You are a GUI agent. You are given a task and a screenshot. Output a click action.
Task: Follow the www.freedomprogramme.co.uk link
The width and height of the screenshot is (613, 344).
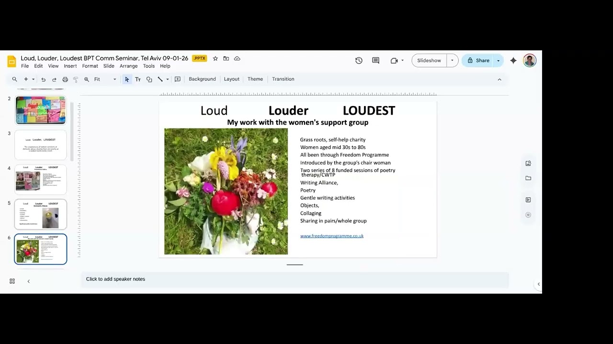click(x=332, y=236)
